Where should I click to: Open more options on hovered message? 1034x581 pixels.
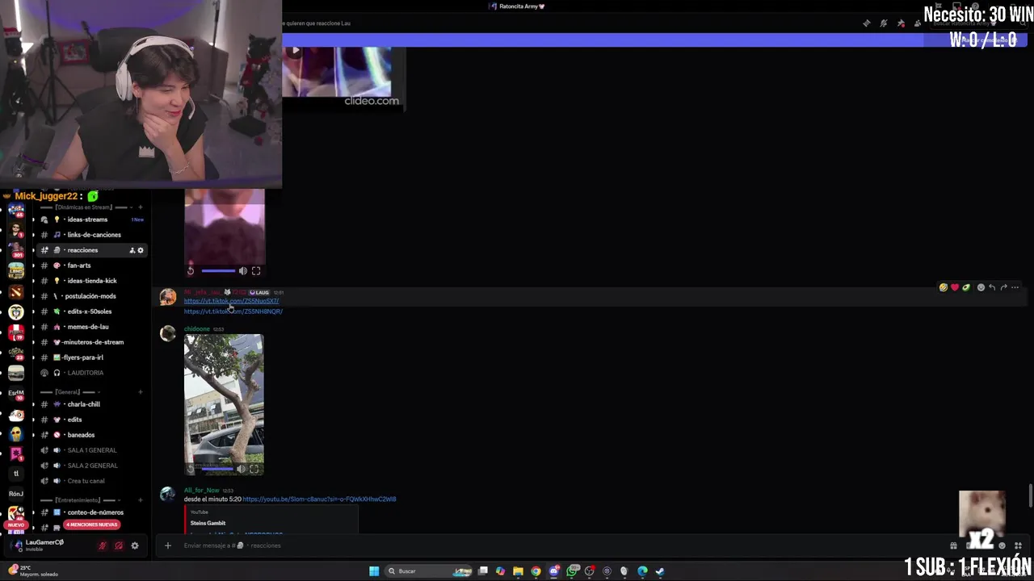click(1015, 287)
